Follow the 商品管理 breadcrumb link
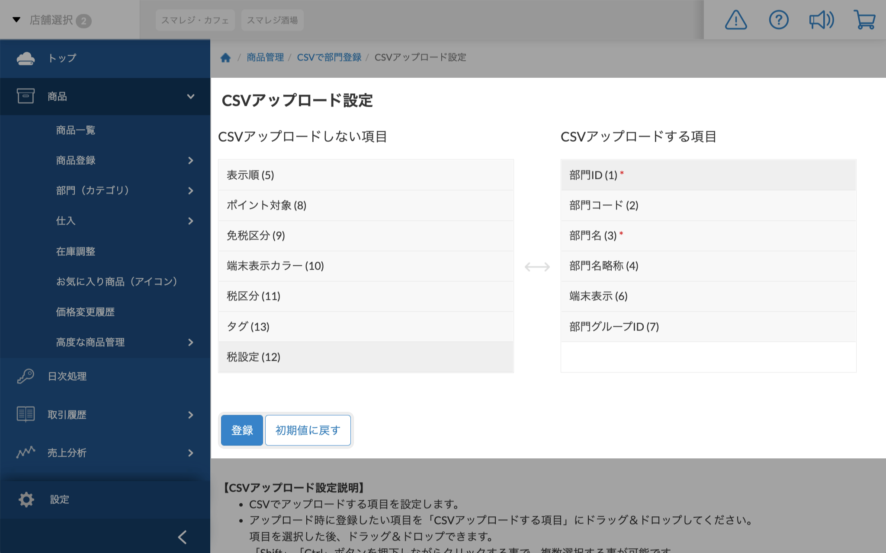 tap(265, 57)
